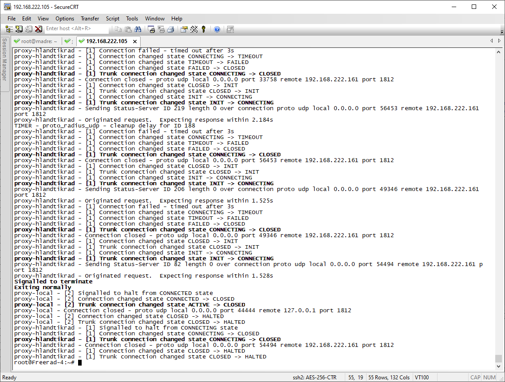Open the File menu

pos(12,18)
